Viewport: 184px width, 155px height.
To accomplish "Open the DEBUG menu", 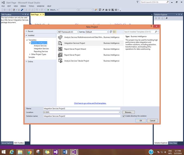I will [x=23, y=6].
